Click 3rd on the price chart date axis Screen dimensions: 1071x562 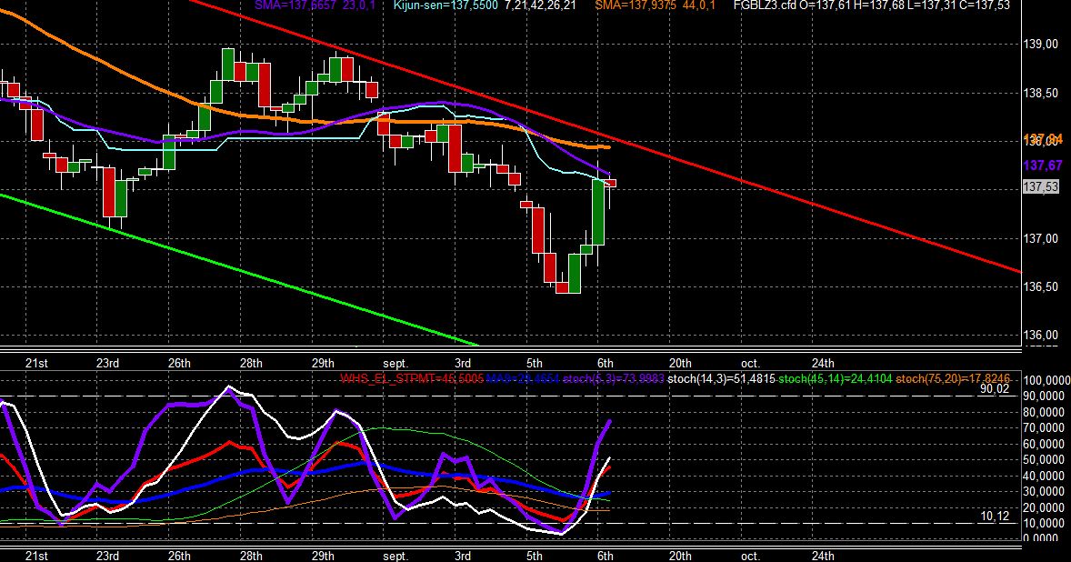click(x=463, y=363)
